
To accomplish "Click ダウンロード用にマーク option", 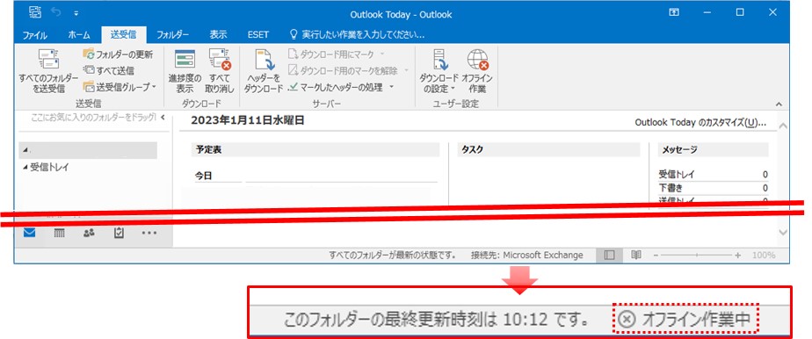I will (336, 54).
